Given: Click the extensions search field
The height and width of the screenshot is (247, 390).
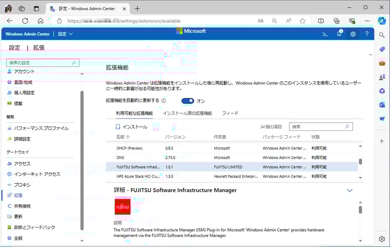Looking at the screenshot, I should [x=321, y=127].
